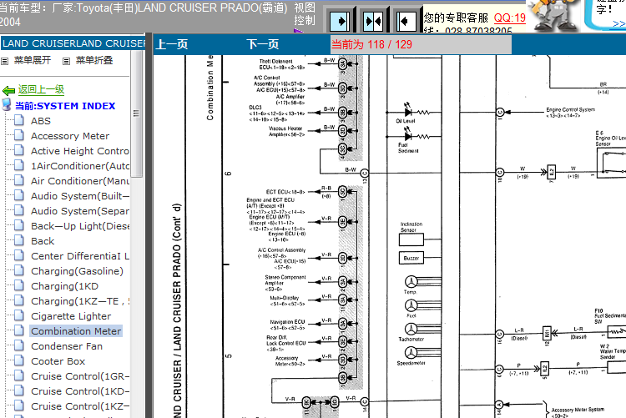Click document icon beside Condenser Fan

19,345
